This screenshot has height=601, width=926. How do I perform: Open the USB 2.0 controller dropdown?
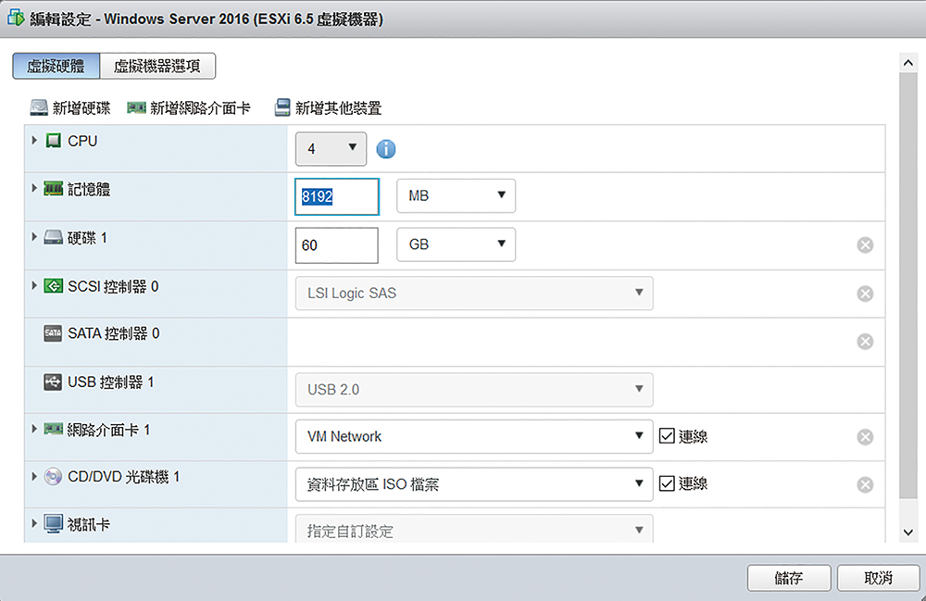point(474,390)
